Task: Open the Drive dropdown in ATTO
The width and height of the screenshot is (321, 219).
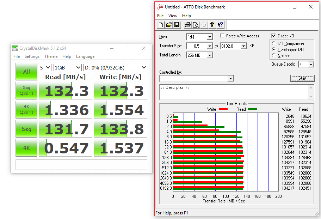Action: [209, 37]
